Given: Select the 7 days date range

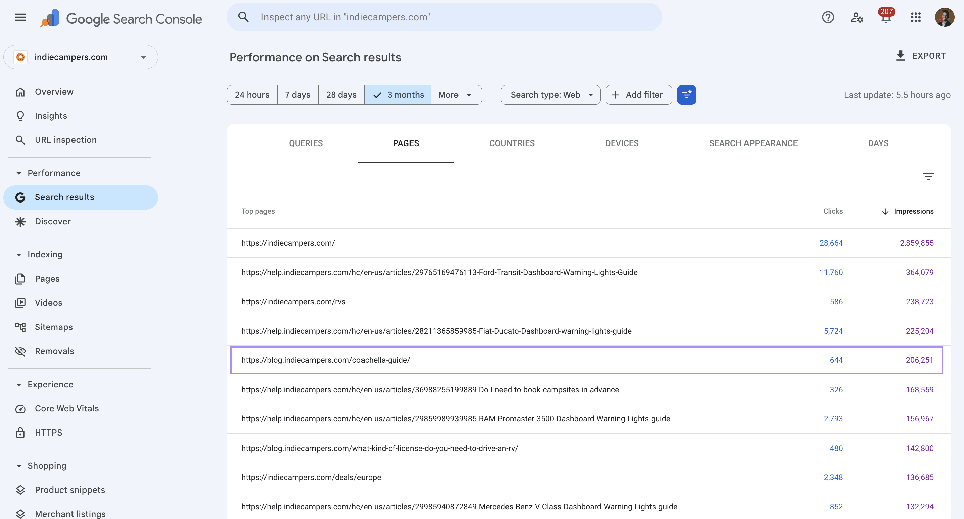Looking at the screenshot, I should click(297, 95).
